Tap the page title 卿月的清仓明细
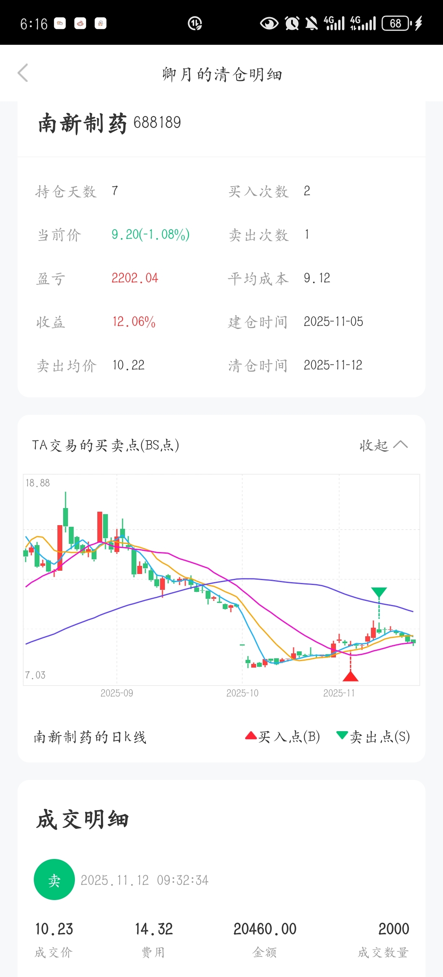This screenshot has width=443, height=977. 222,74
